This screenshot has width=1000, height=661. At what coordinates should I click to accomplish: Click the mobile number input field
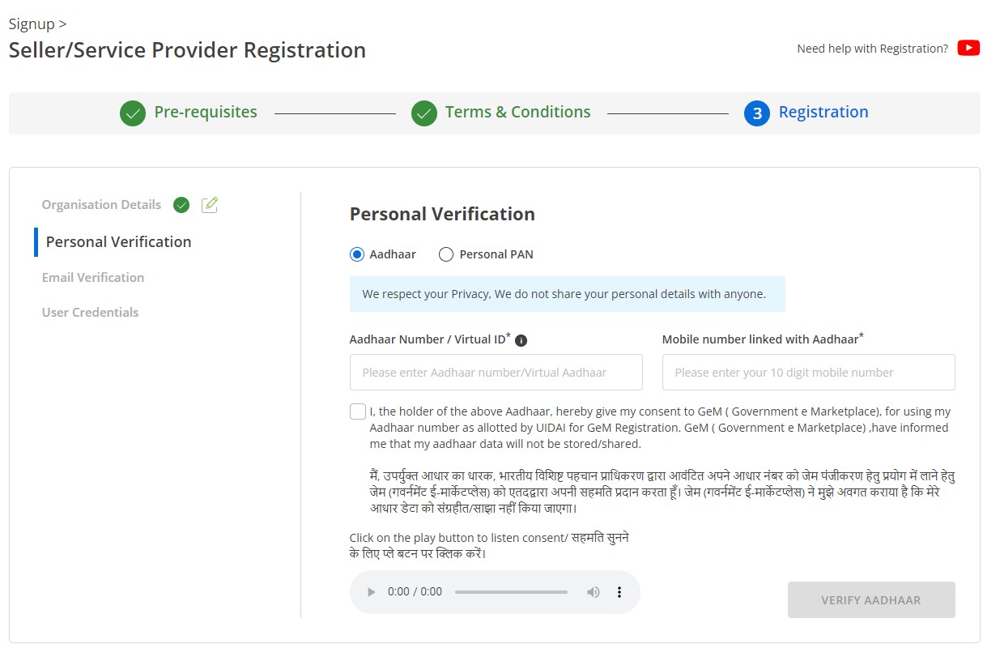[807, 372]
